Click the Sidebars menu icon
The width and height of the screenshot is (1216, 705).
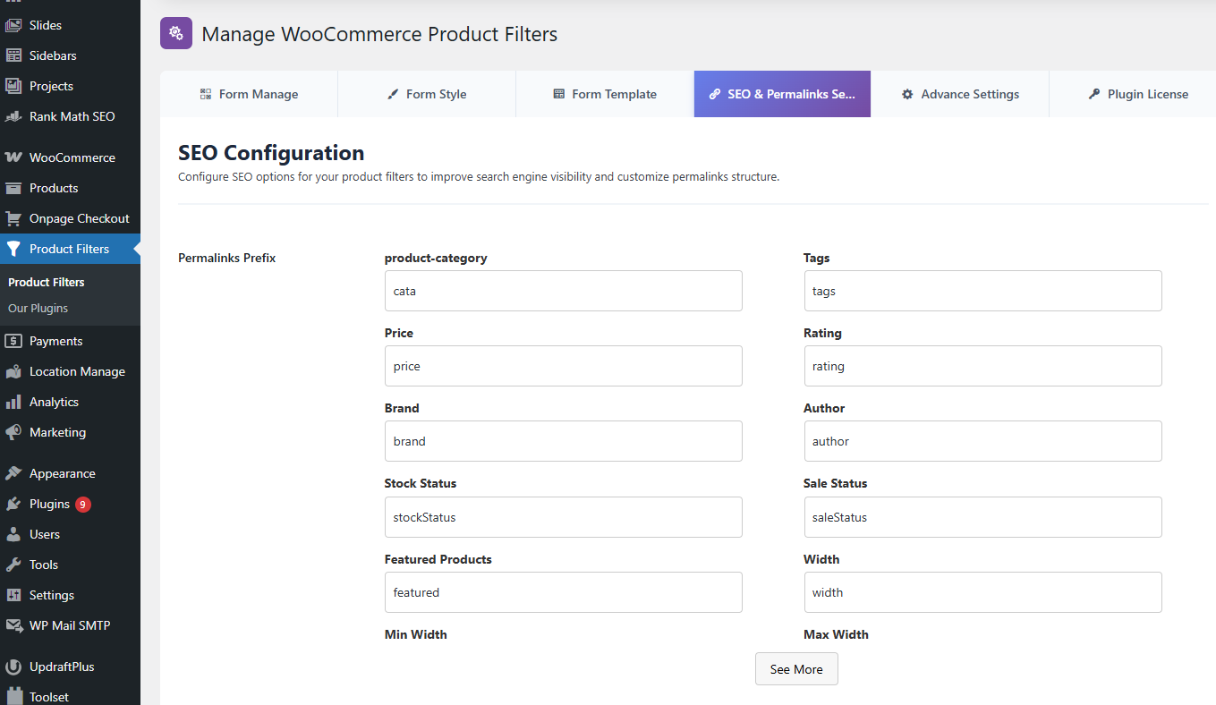[x=13, y=55]
